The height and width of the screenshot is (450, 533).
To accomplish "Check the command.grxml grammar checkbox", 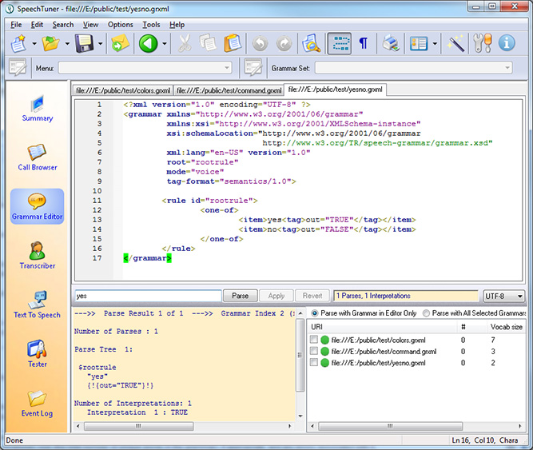I will tap(314, 351).
